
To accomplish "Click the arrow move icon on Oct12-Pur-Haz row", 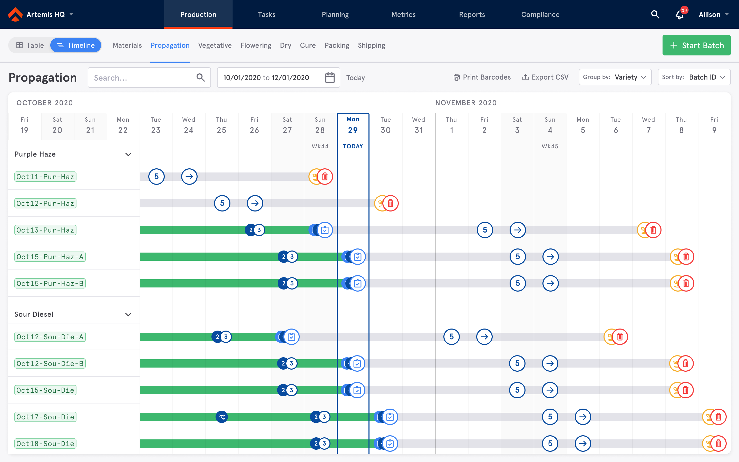I will 255,203.
